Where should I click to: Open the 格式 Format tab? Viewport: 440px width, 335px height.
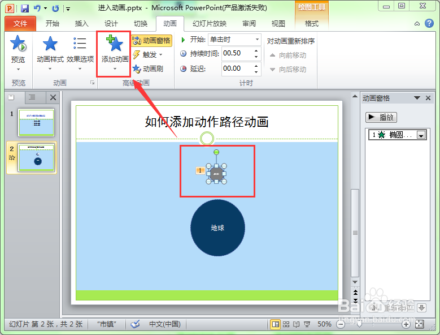(312, 24)
